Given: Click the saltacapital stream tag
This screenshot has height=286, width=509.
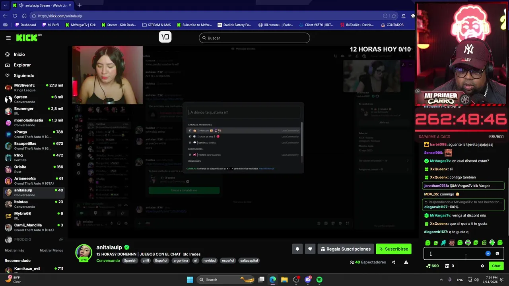Looking at the screenshot, I should (249, 261).
